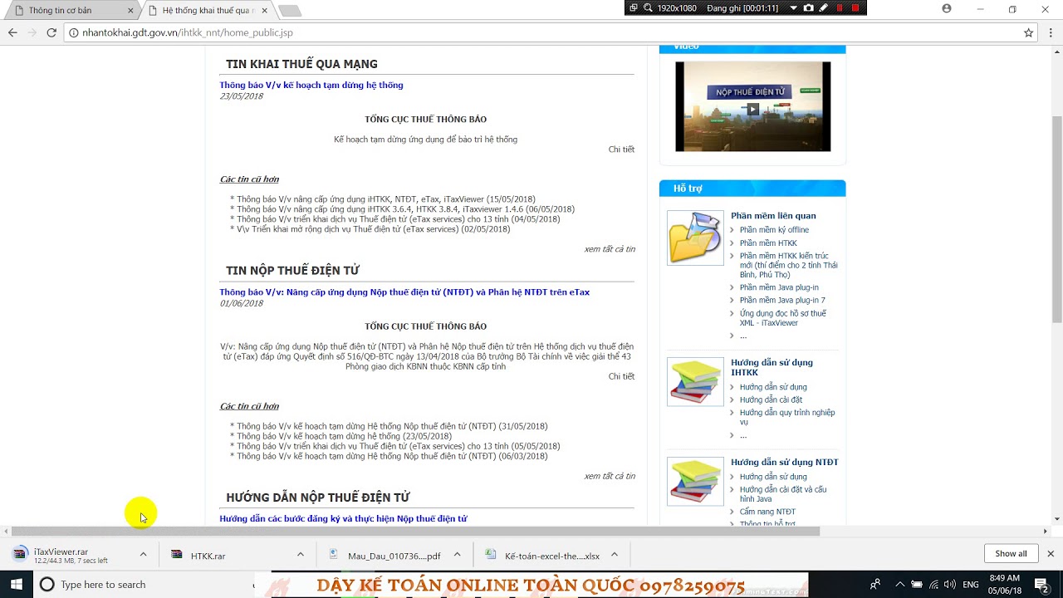Open nâng cấp iHTKK 3.6.4 notice (06/05/2018)

(405, 209)
